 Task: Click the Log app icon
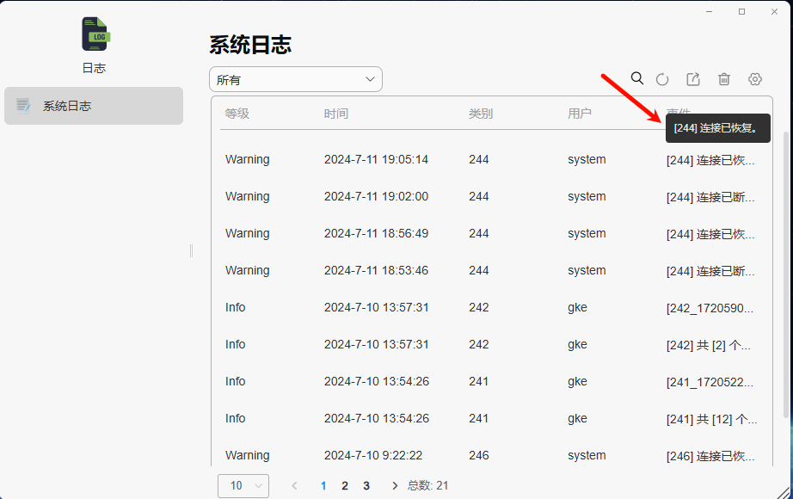96,34
